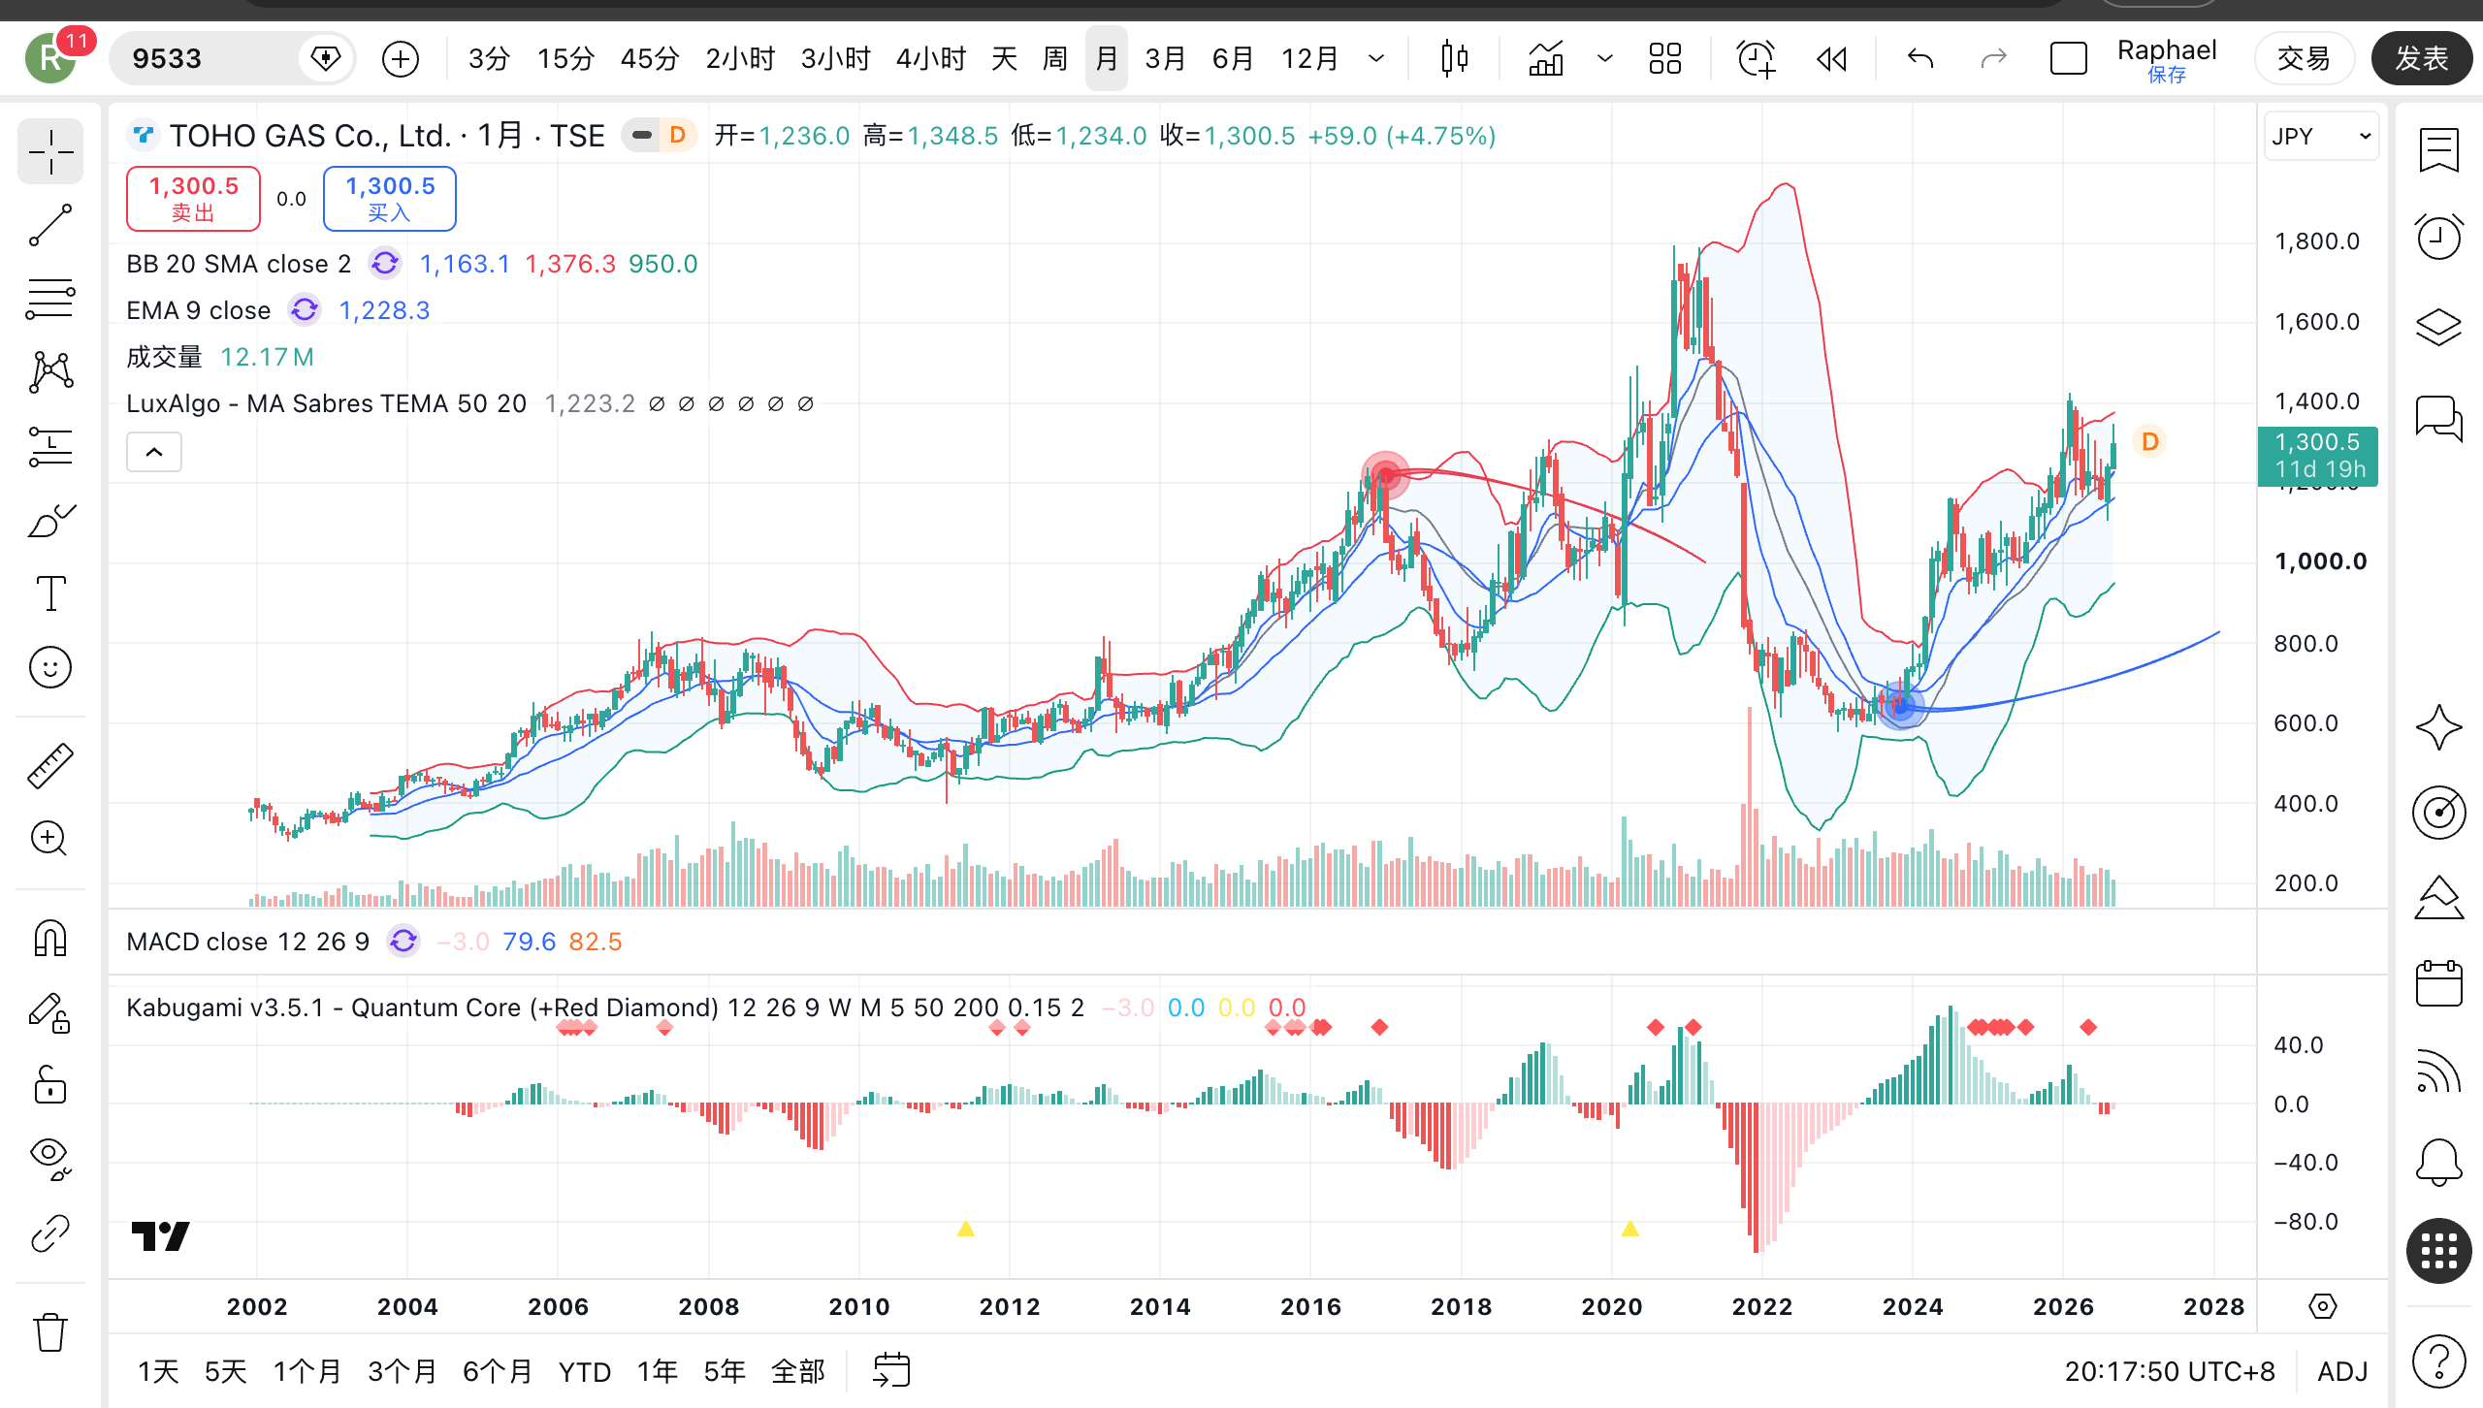
Task: Toggle lock all drawing tools
Action: tap(50, 1085)
